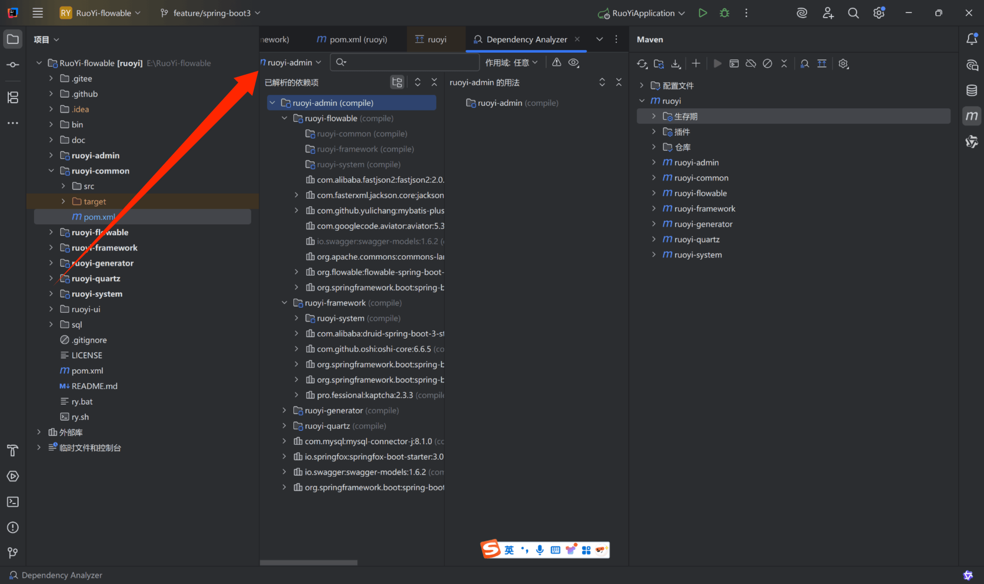Click the Maven Analyze Dependencies icon
984x584 pixels.
coord(805,64)
